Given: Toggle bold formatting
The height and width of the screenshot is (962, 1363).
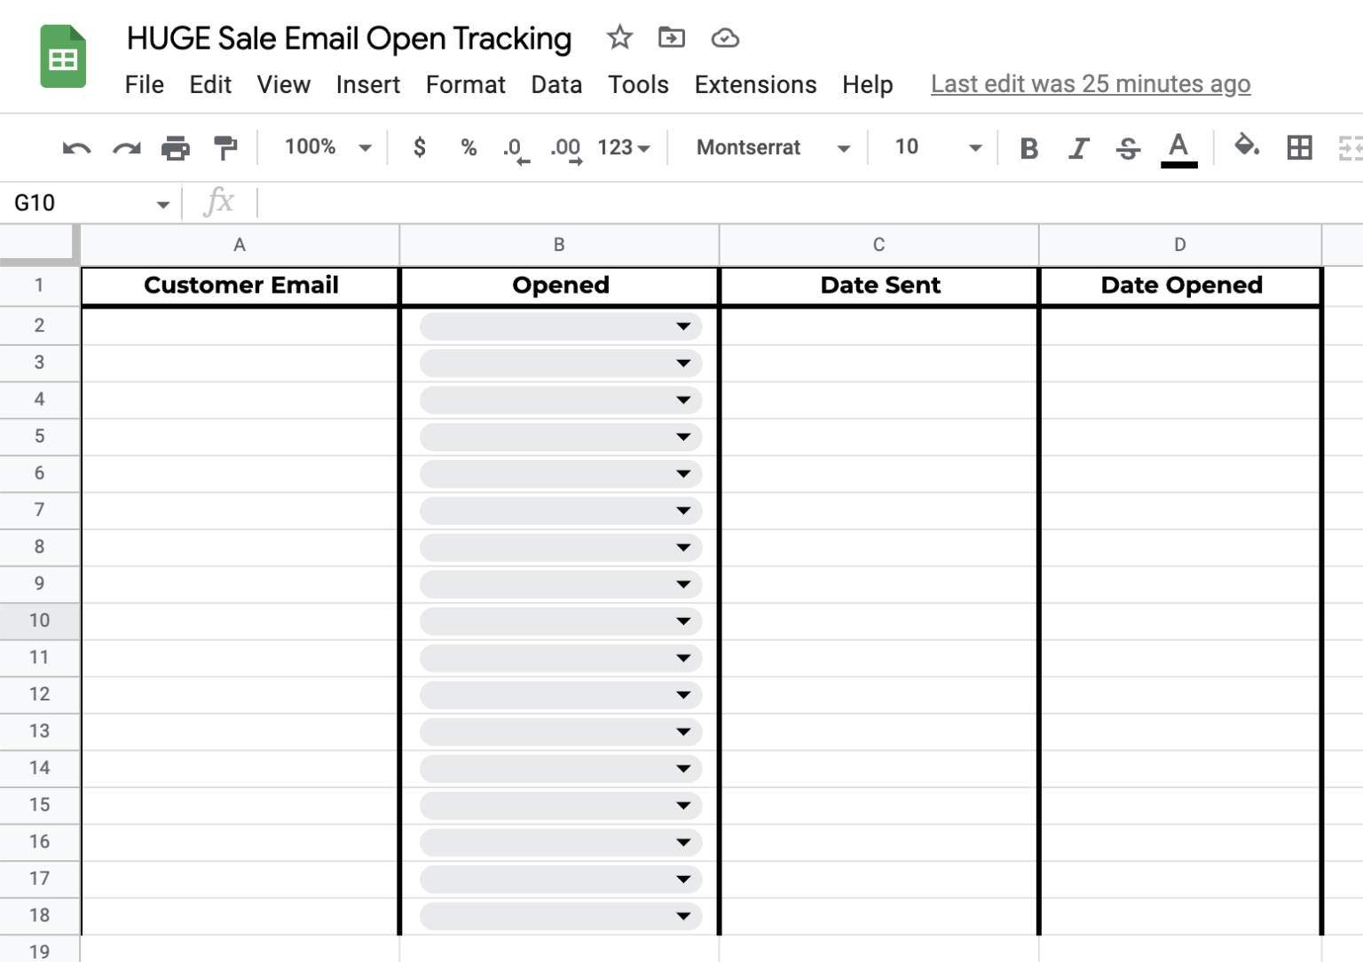Looking at the screenshot, I should tap(1028, 148).
